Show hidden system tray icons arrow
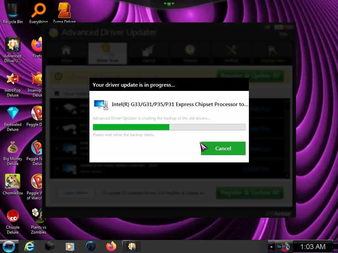 point(271,247)
